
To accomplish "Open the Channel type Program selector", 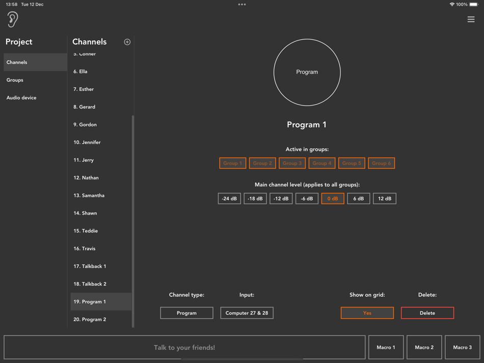I will (x=186, y=313).
